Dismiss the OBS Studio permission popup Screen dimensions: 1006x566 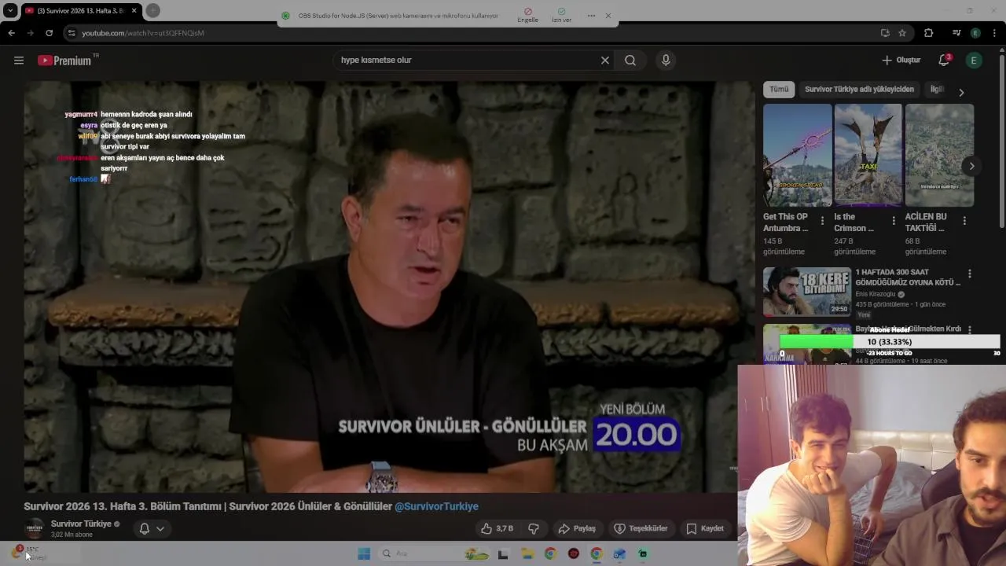coord(608,16)
